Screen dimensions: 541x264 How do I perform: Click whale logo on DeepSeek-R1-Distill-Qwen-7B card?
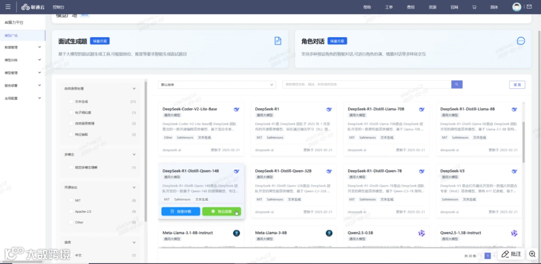422,171
